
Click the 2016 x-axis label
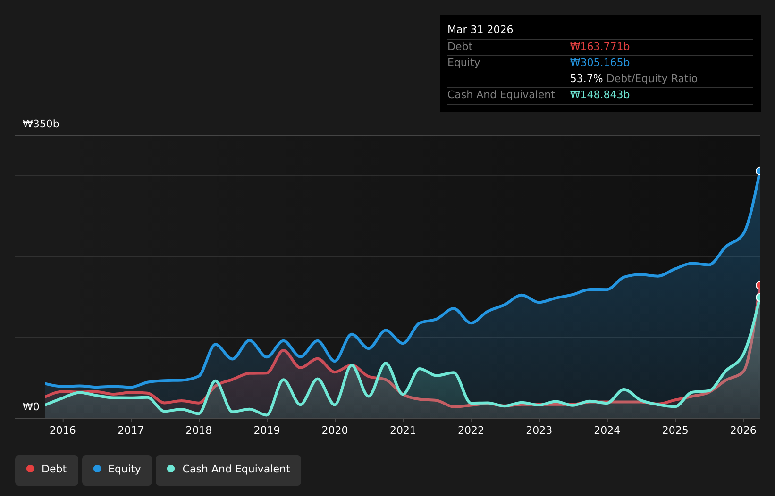(63, 430)
